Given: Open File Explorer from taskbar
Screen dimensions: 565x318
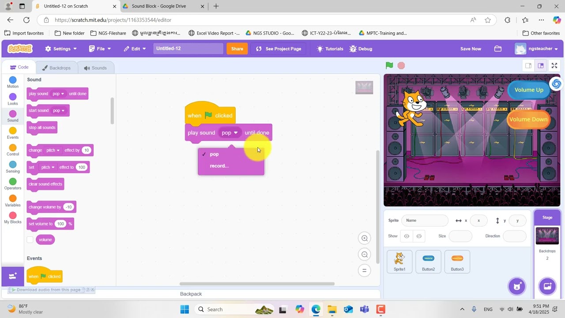Looking at the screenshot, I should point(332,309).
